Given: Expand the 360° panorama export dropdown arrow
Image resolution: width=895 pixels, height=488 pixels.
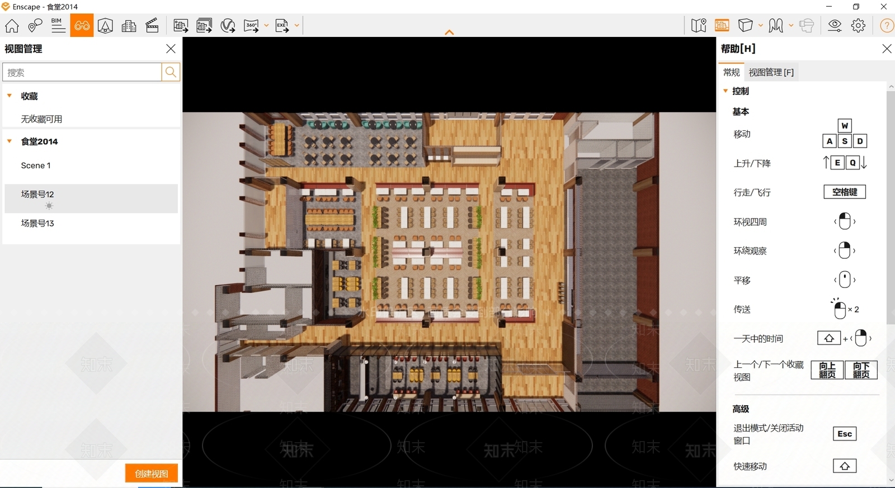Looking at the screenshot, I should click(266, 26).
